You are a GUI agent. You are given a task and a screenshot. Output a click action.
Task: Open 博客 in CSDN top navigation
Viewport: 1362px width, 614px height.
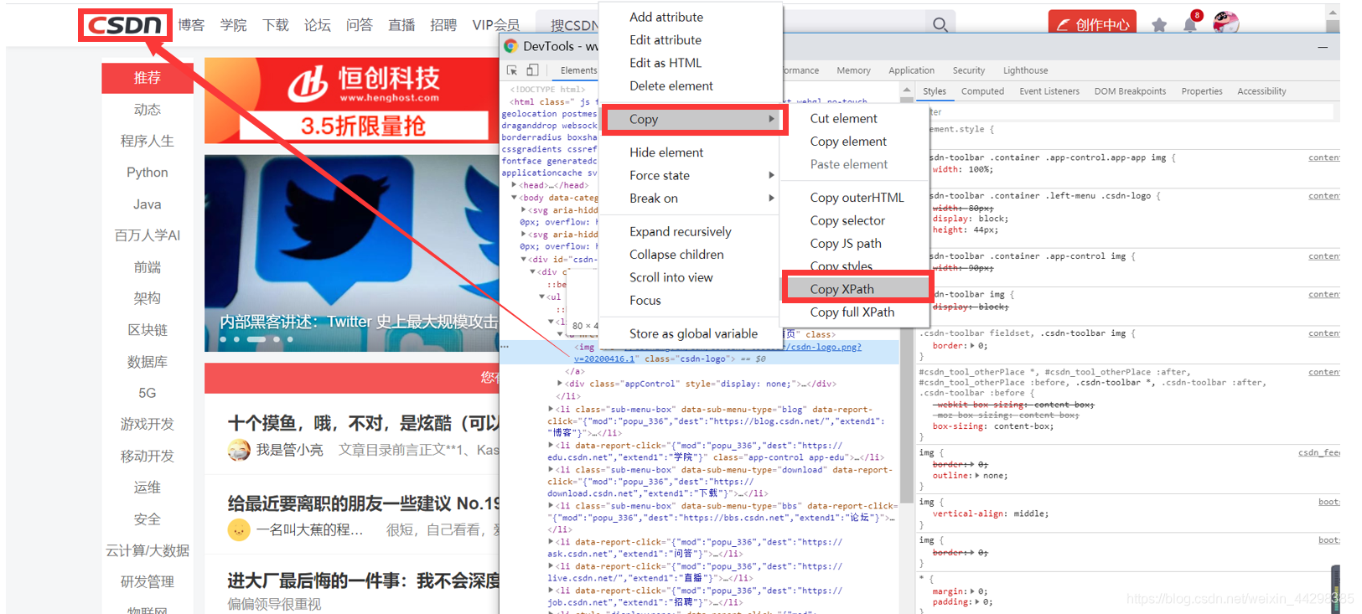click(x=191, y=25)
